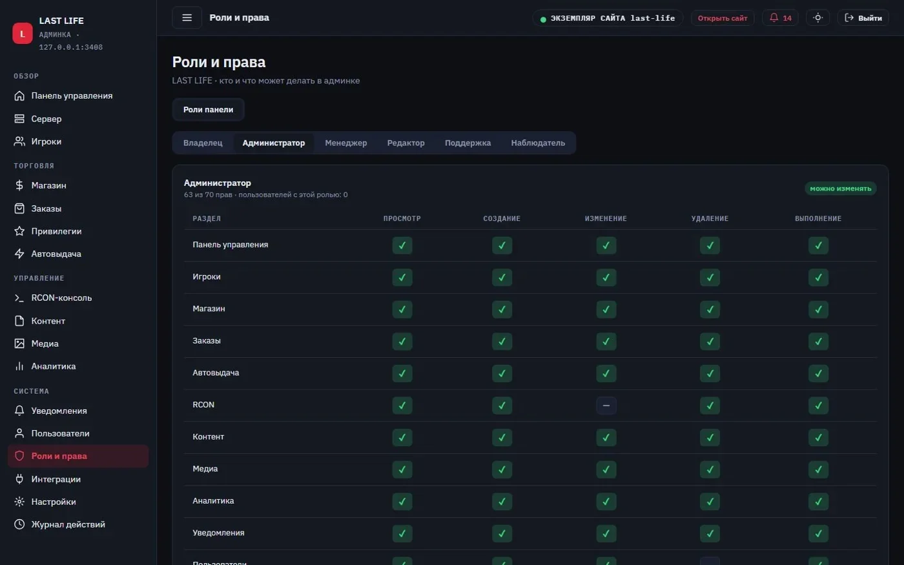Log out with the Выйти button

(863, 18)
